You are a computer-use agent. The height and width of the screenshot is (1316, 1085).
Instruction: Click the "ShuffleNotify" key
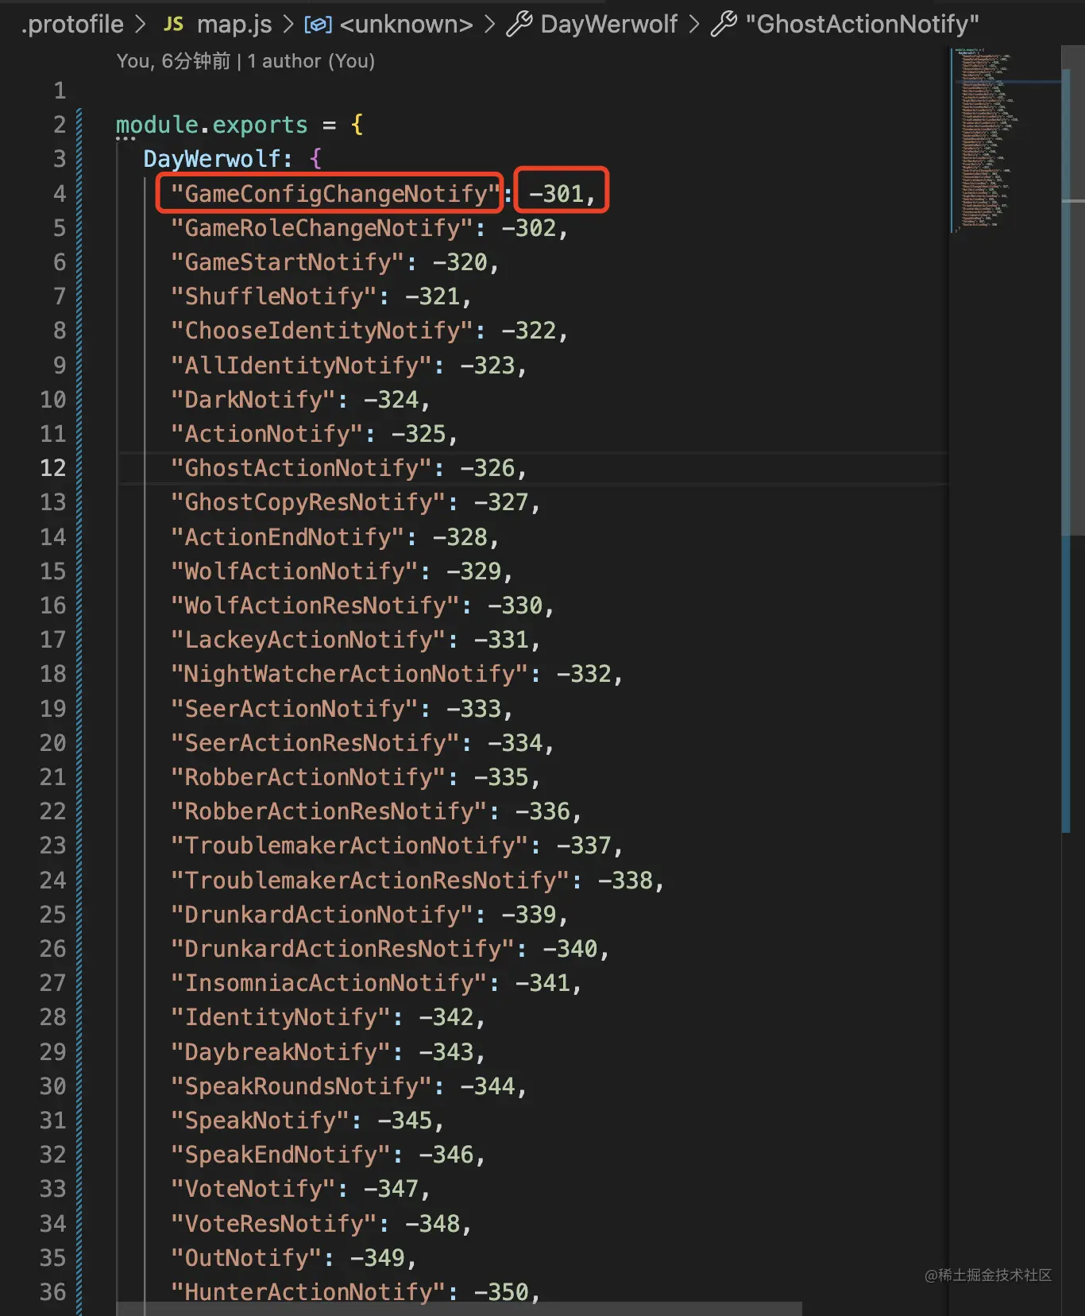[x=273, y=296]
